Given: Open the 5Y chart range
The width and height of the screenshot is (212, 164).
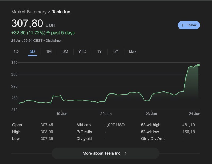Looking at the screenshot, I should [116, 51].
